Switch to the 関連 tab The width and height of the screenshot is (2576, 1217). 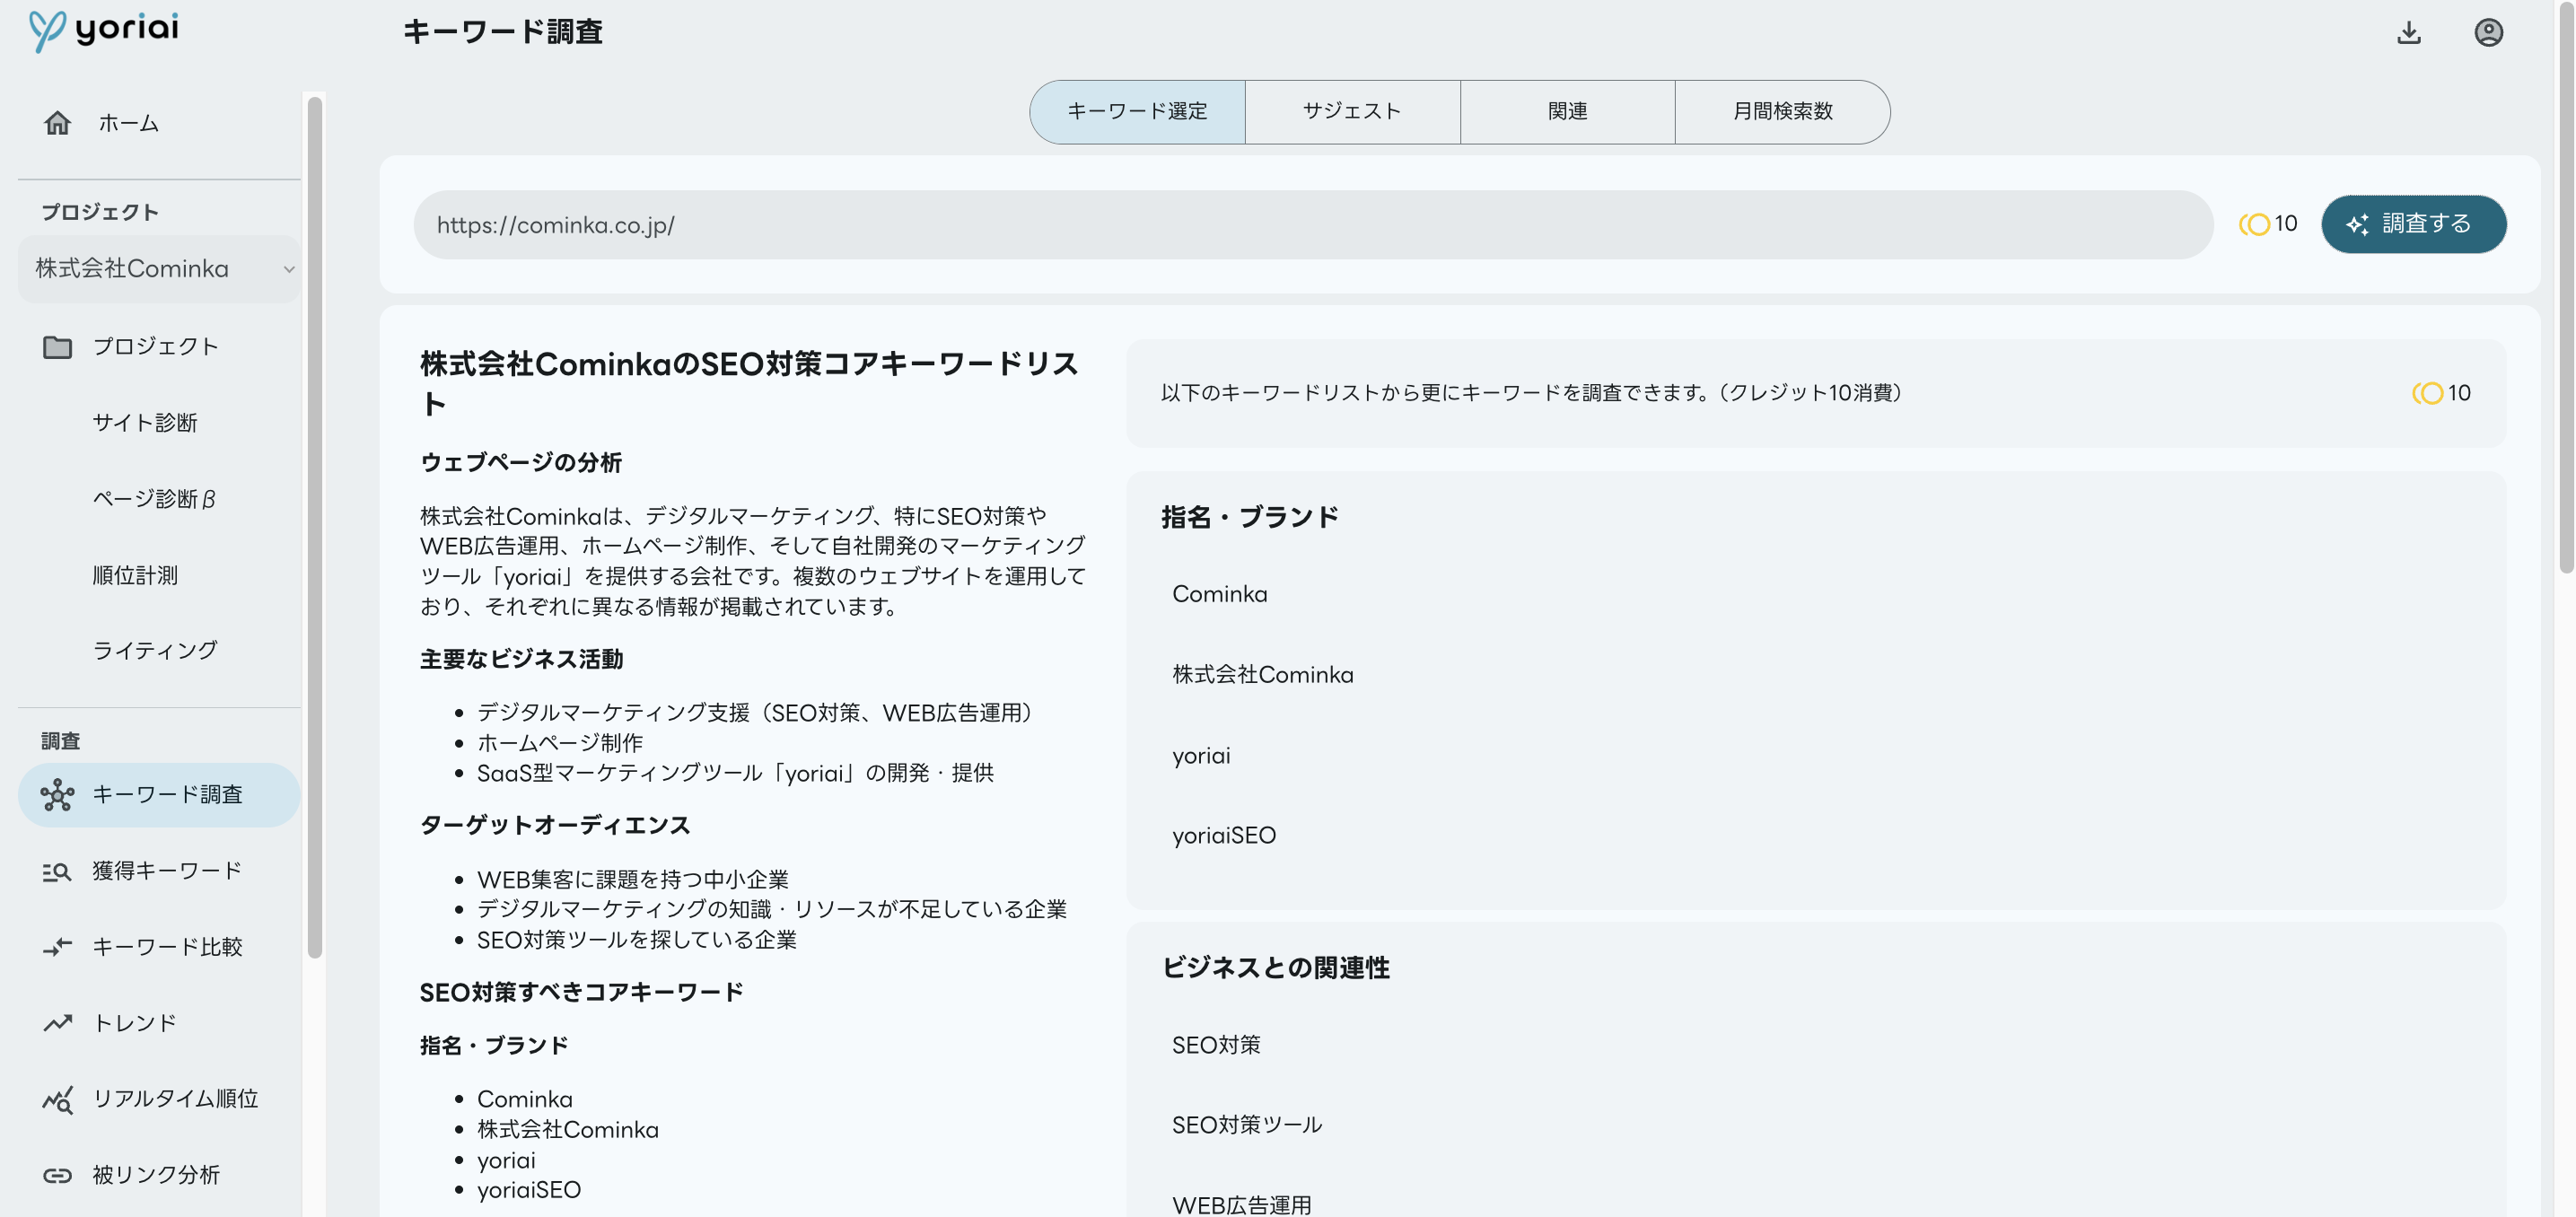(1567, 111)
